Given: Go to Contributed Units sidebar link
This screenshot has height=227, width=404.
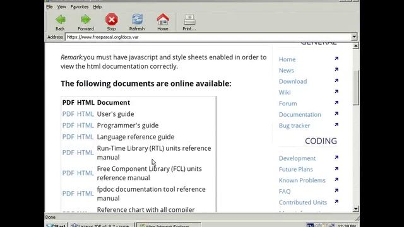Looking at the screenshot, I should point(303,203).
